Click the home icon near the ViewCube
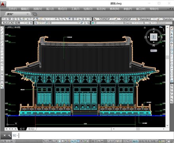Viewport: 174px width, 143px height. tap(145, 28)
